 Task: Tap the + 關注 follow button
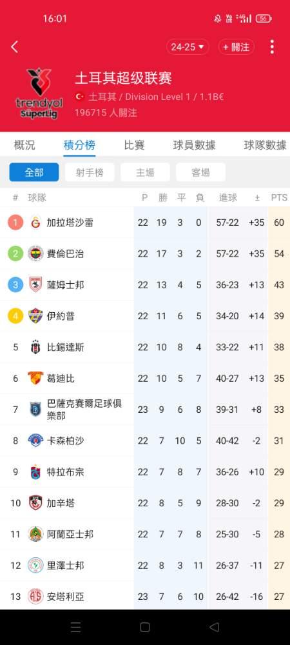pyautogui.click(x=237, y=47)
